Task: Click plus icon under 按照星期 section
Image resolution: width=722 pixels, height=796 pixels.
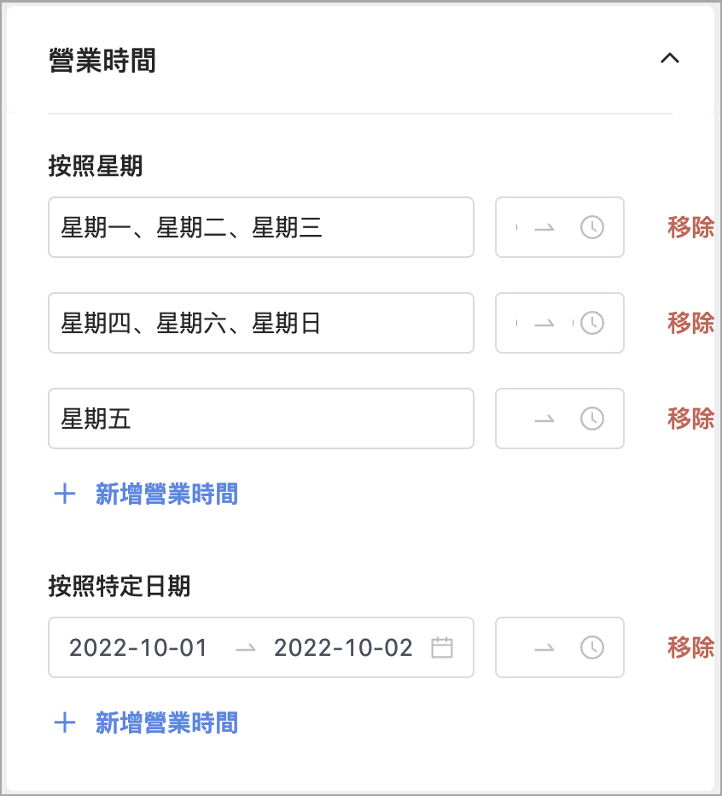Action: (65, 494)
